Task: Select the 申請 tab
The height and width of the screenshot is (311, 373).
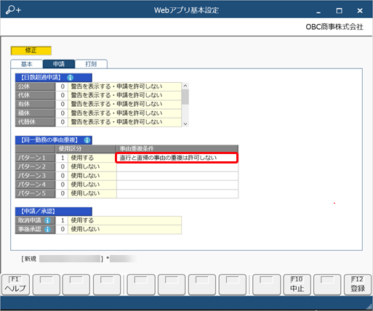Action: pos(59,64)
